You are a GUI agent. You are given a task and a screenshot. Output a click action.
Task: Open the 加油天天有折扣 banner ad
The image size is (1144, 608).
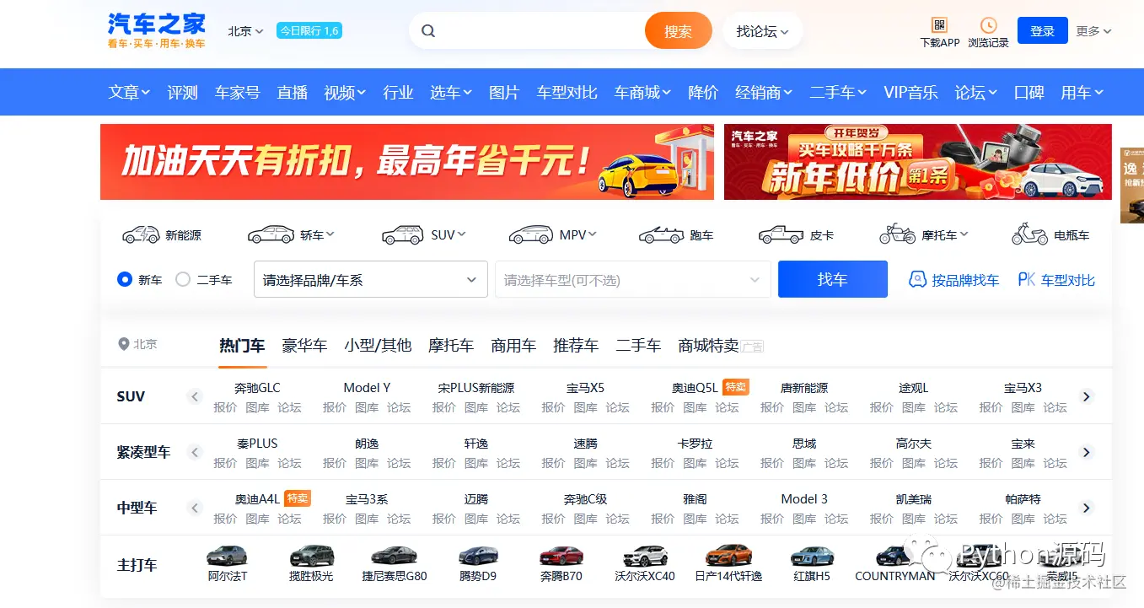pos(407,162)
